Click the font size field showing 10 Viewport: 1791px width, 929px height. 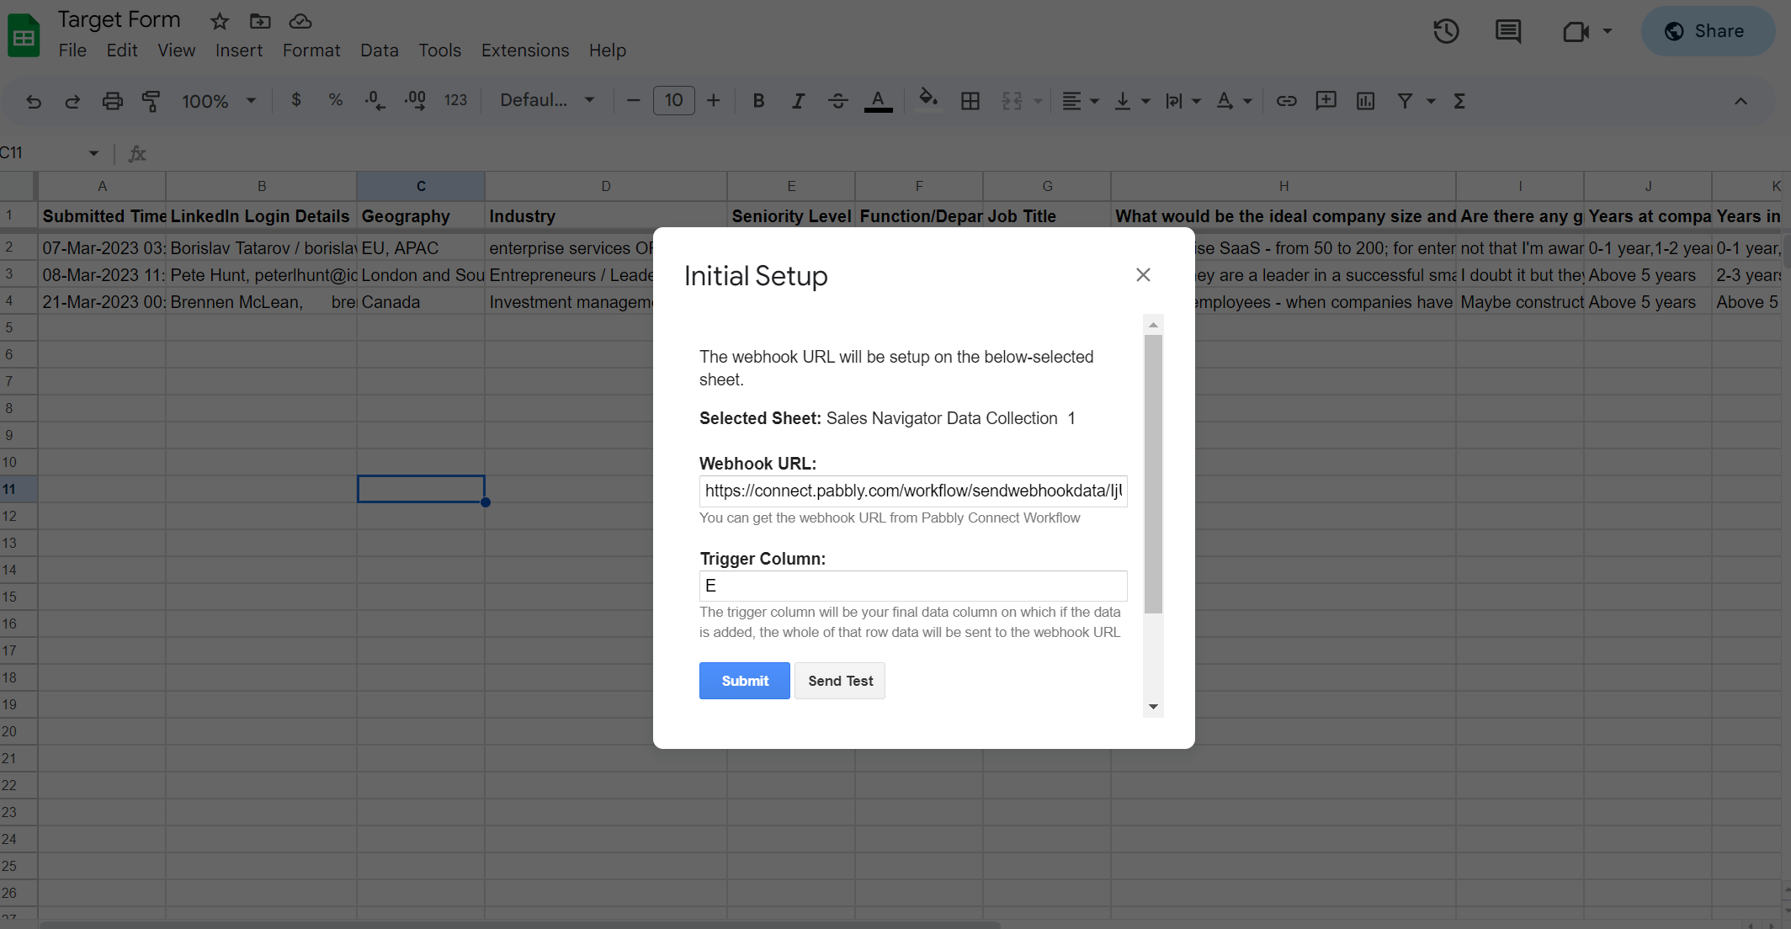coord(673,101)
